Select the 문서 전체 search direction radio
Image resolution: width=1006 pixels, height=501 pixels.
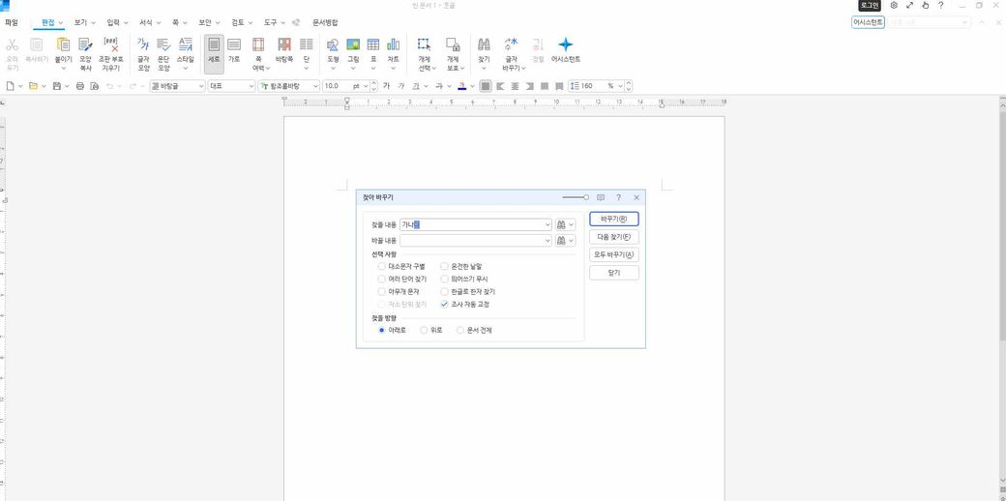460,330
